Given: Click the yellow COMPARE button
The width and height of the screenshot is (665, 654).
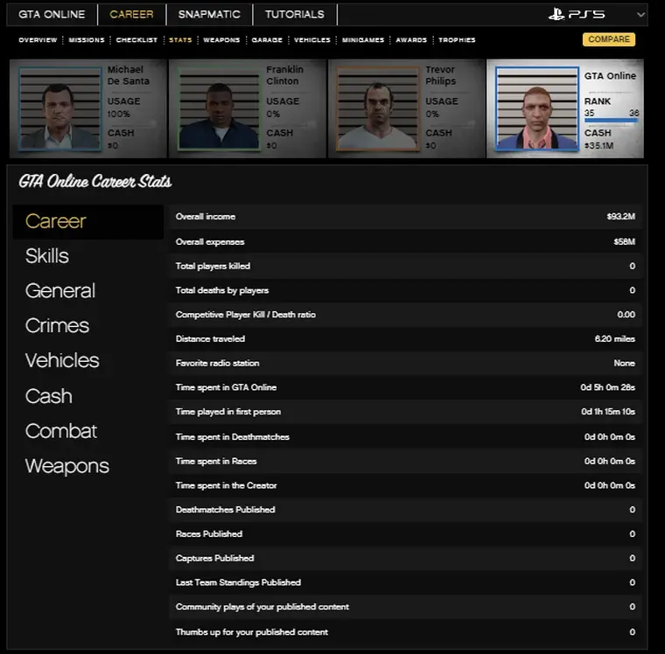Looking at the screenshot, I should [x=609, y=39].
